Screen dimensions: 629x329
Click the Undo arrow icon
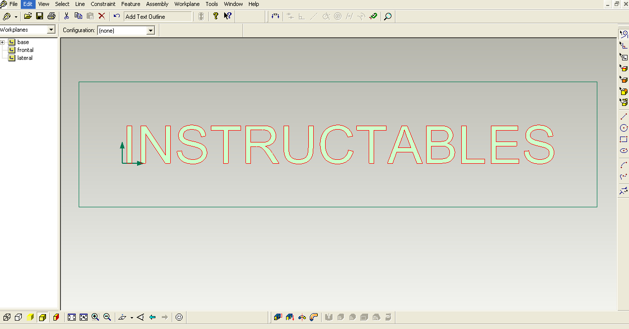(x=116, y=16)
